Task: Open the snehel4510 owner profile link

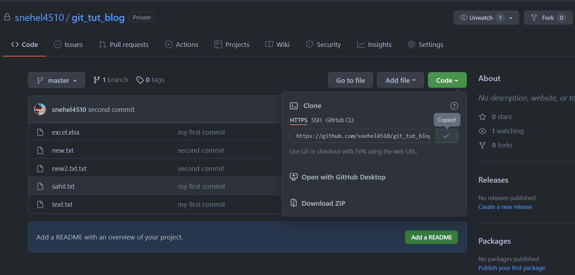Action: click(x=40, y=17)
